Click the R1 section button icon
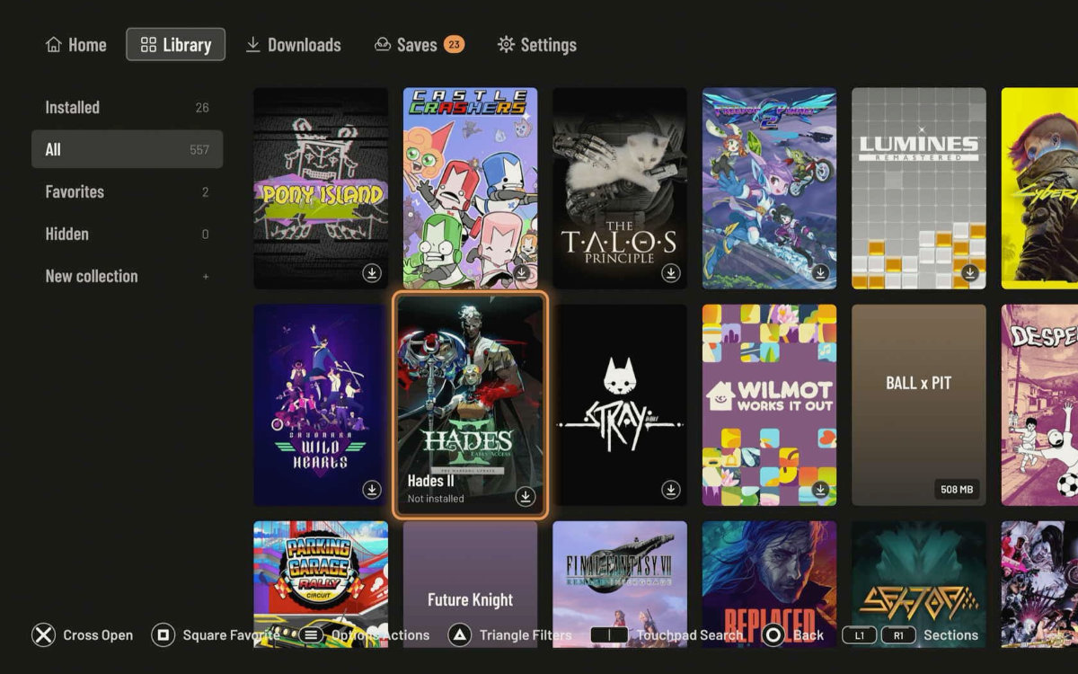This screenshot has height=674, width=1078. 898,635
